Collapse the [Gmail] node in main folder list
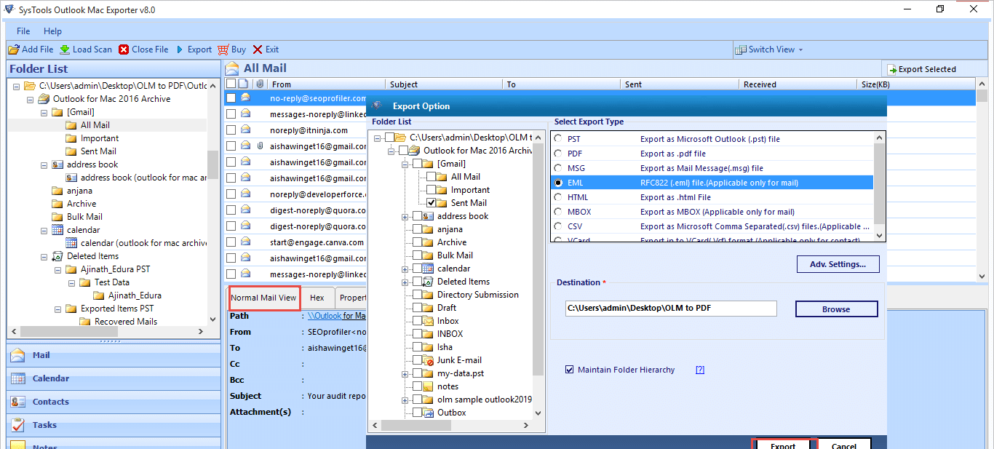This screenshot has width=994, height=449. (43, 112)
